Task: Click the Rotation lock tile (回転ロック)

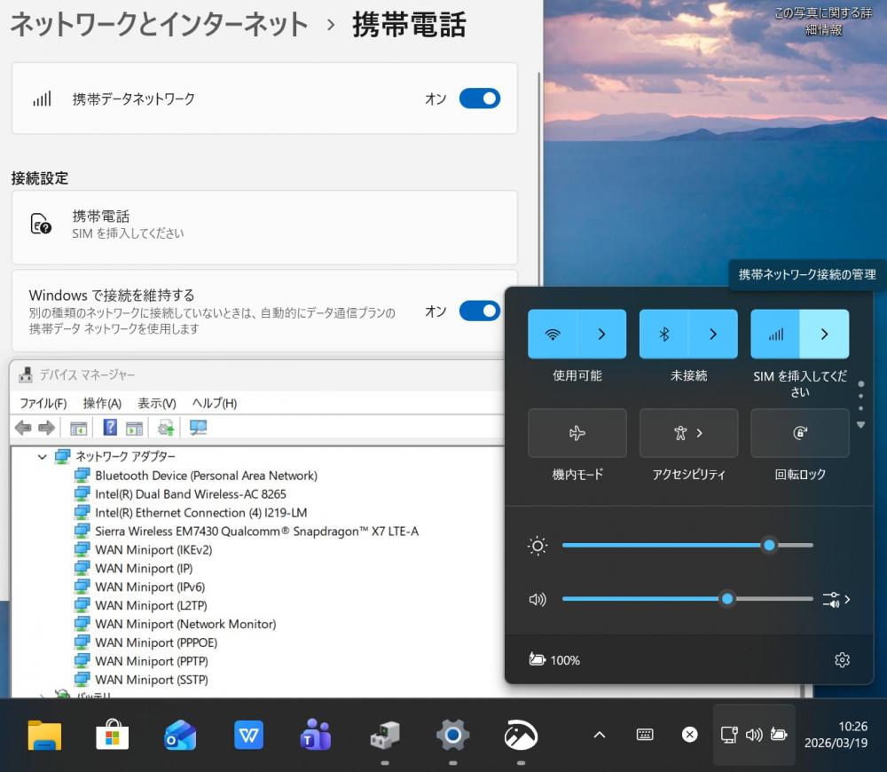Action: (799, 433)
